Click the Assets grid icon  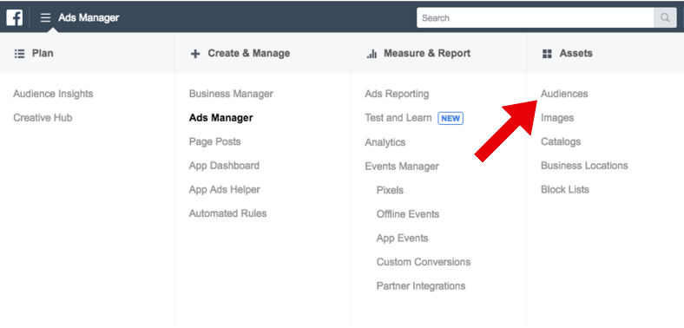pos(547,54)
